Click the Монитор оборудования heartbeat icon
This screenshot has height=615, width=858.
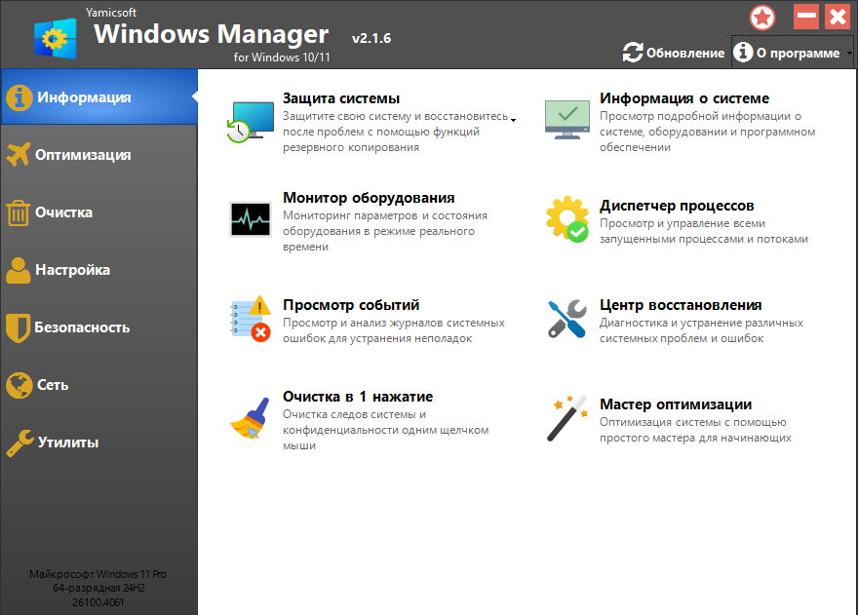[250, 219]
